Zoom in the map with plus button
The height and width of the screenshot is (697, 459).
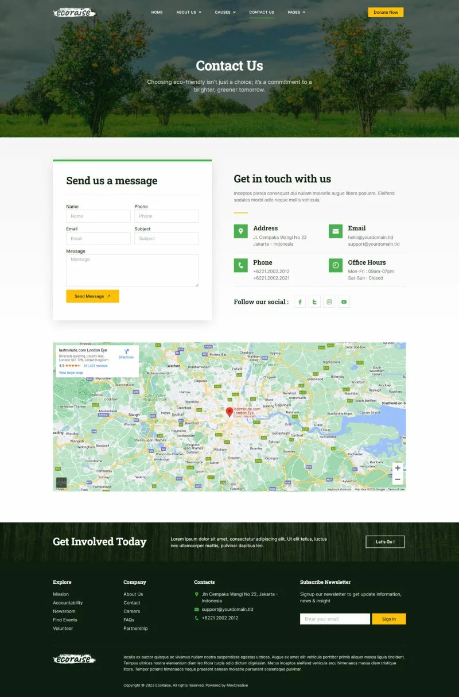[398, 468]
